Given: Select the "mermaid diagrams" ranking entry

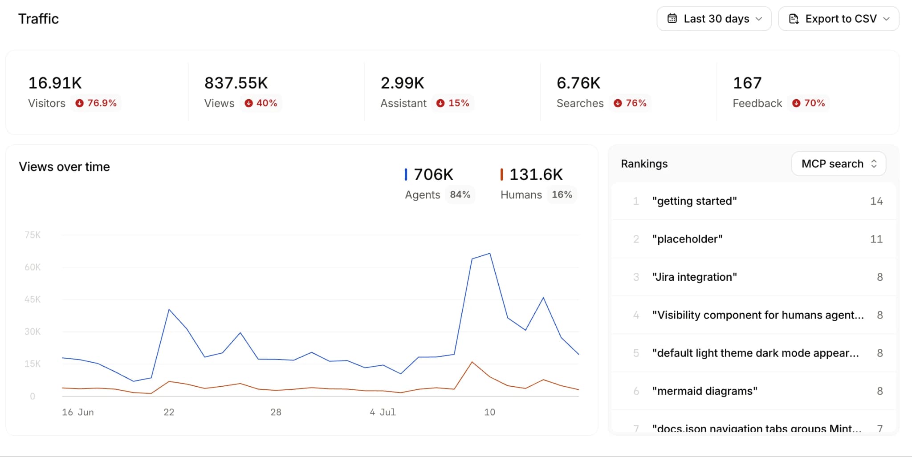Looking at the screenshot, I should [753, 391].
